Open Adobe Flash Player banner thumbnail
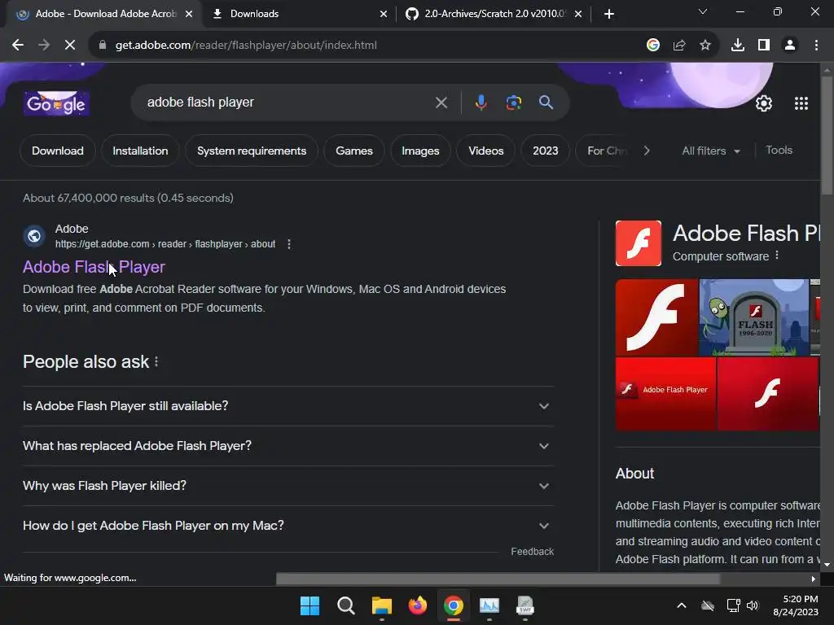 click(x=665, y=393)
